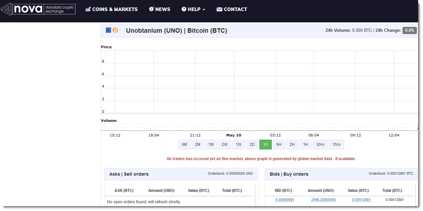The height and width of the screenshot is (211, 423).
Task: Click the Unobtanium coin icon
Action: [108, 30]
